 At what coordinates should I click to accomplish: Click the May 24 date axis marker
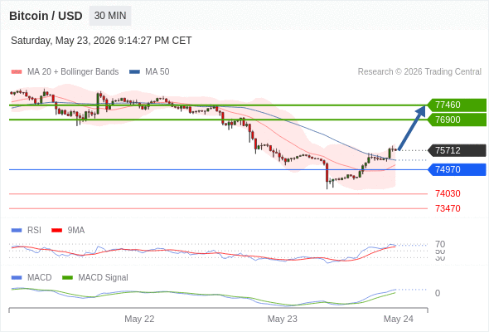click(x=399, y=319)
